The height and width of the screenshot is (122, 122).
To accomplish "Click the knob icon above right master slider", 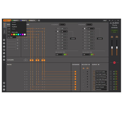I will point(117,37).
